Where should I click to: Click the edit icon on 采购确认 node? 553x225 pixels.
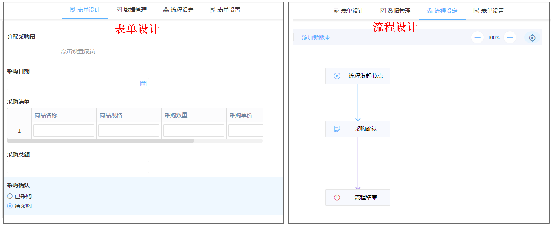(x=337, y=129)
